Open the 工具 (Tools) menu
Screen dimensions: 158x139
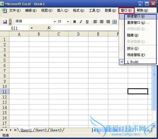tap(94, 10)
